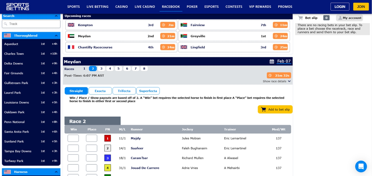Click the US flag in Harness header
The width and height of the screenshot is (372, 176).
[x=7, y=172]
